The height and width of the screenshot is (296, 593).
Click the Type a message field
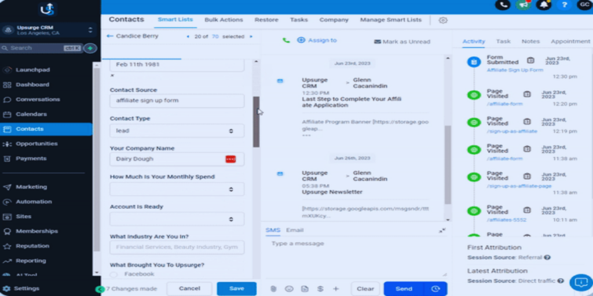point(356,257)
